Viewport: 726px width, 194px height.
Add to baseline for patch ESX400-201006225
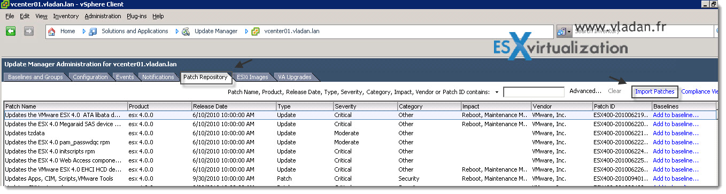click(x=676, y=160)
